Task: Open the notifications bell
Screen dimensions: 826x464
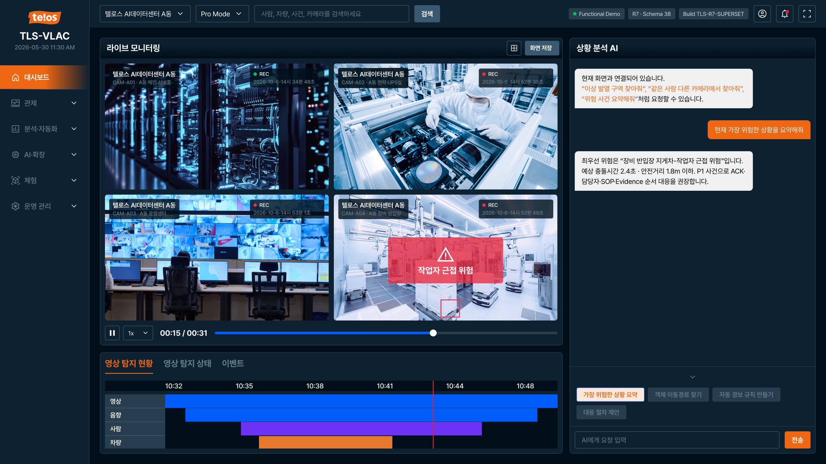Action: click(784, 14)
